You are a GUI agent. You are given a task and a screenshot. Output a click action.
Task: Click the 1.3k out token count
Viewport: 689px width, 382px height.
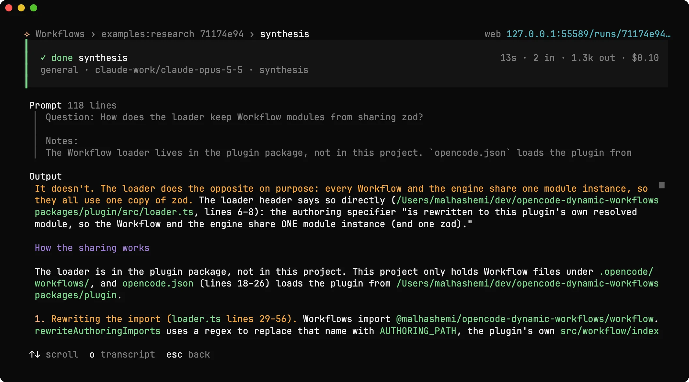(x=593, y=58)
